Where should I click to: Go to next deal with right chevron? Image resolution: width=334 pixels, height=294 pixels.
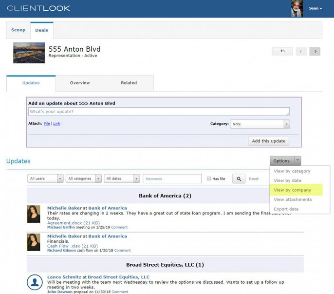pyautogui.click(x=315, y=51)
